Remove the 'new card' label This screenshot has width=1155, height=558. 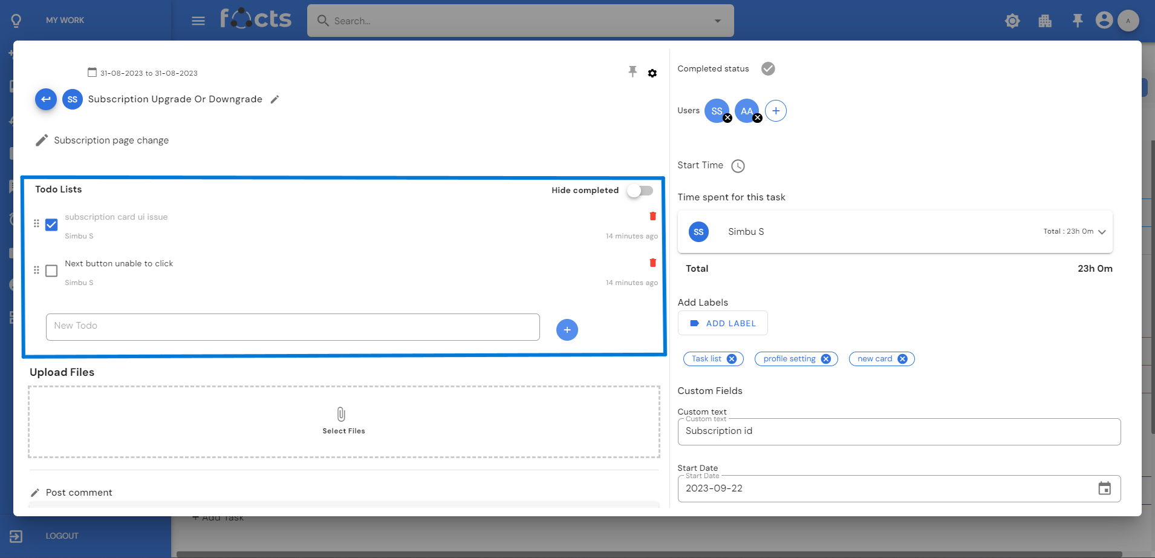tap(902, 359)
